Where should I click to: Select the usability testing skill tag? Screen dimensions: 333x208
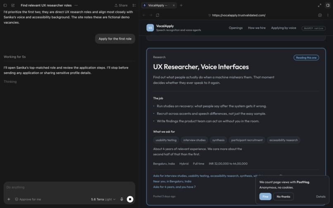pyautogui.click(x=166, y=140)
